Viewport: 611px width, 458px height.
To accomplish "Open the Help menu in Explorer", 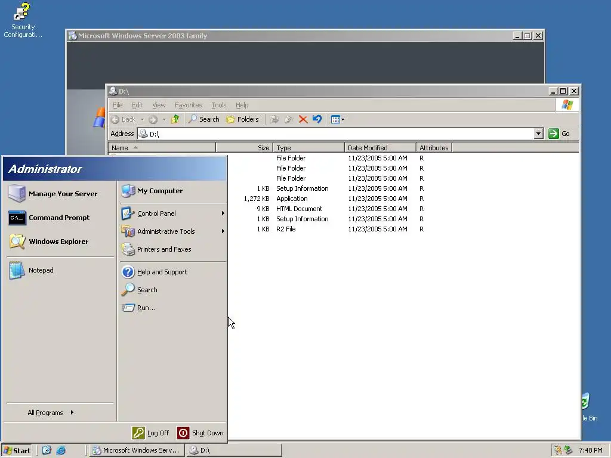I will 242,105.
